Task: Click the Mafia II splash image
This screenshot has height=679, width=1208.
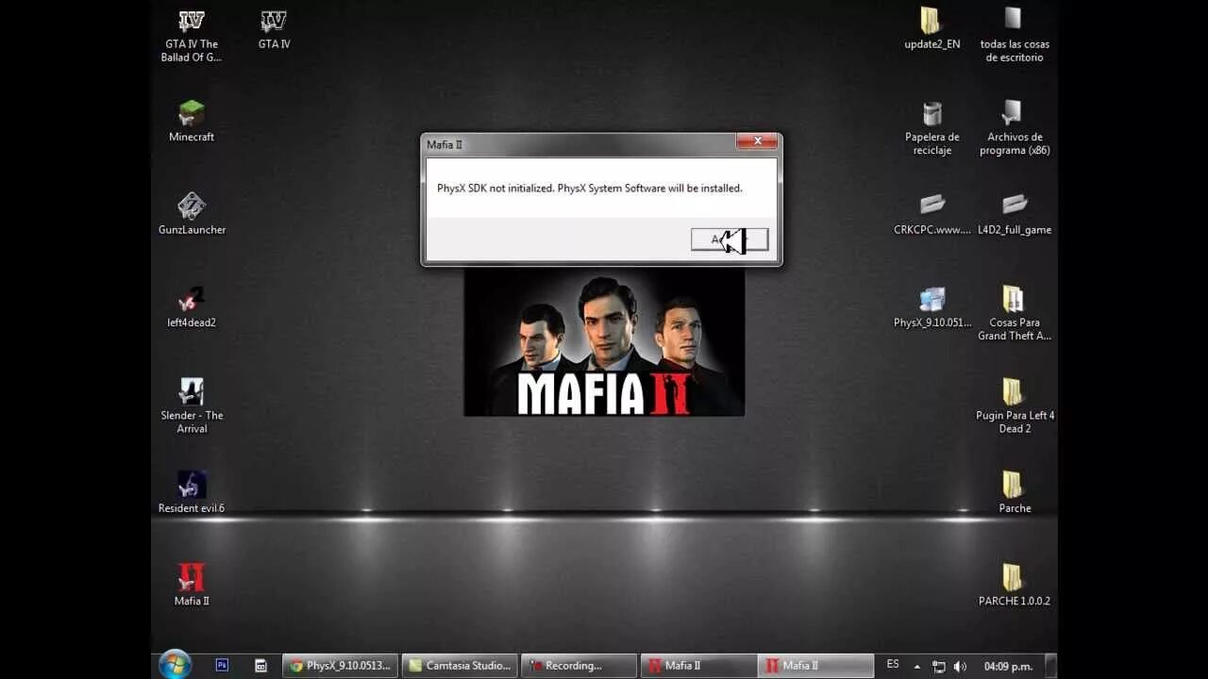Action: click(604, 342)
